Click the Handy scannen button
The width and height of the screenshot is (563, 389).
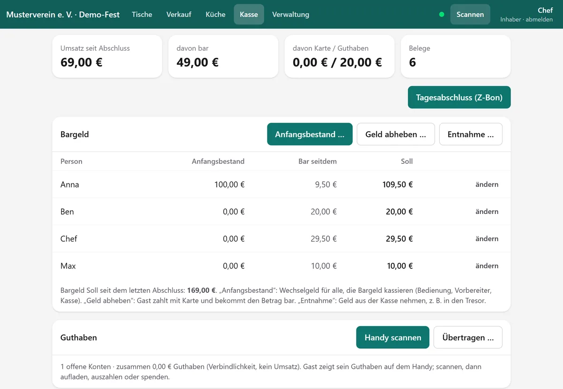(x=393, y=337)
